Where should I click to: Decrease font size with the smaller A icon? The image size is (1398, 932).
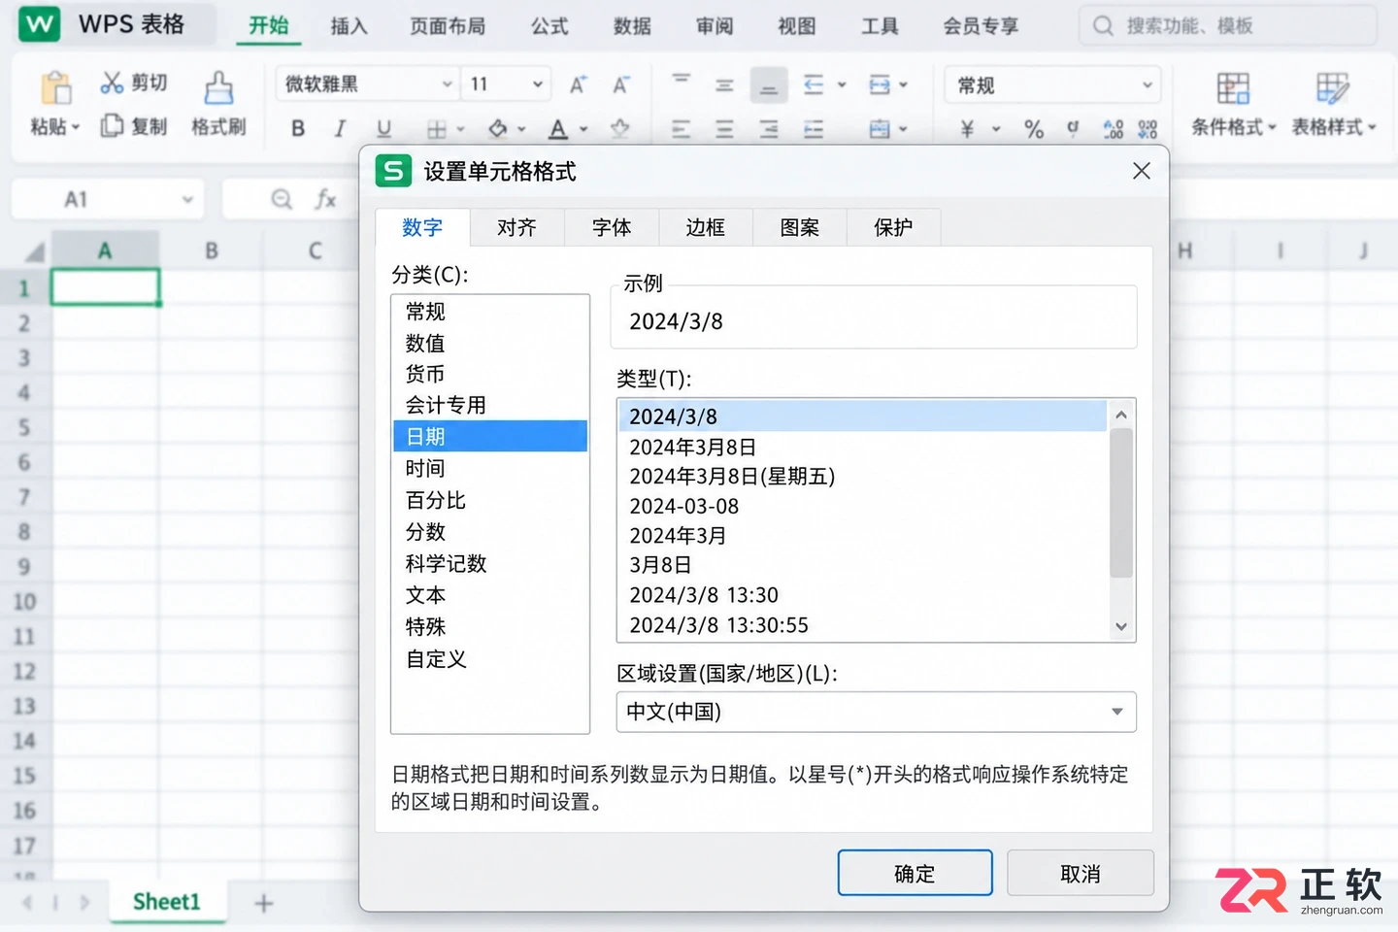tap(620, 85)
